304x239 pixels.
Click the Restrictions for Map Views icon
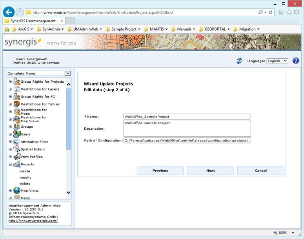click(17, 119)
